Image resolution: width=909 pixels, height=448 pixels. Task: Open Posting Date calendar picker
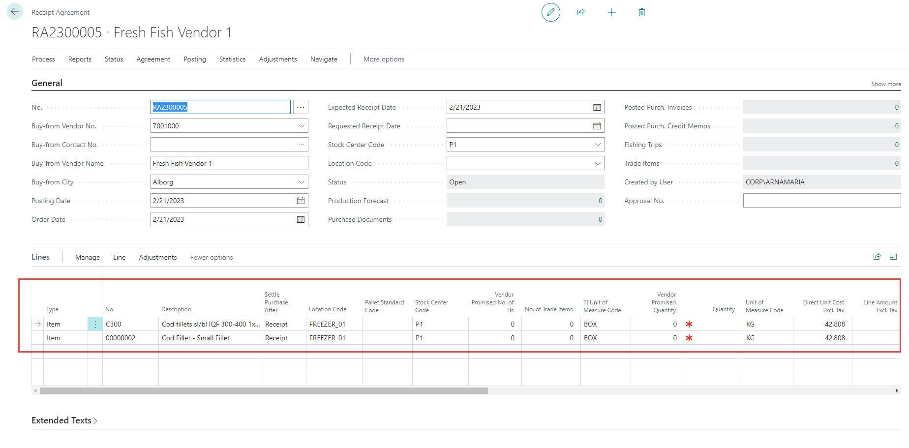coord(301,201)
